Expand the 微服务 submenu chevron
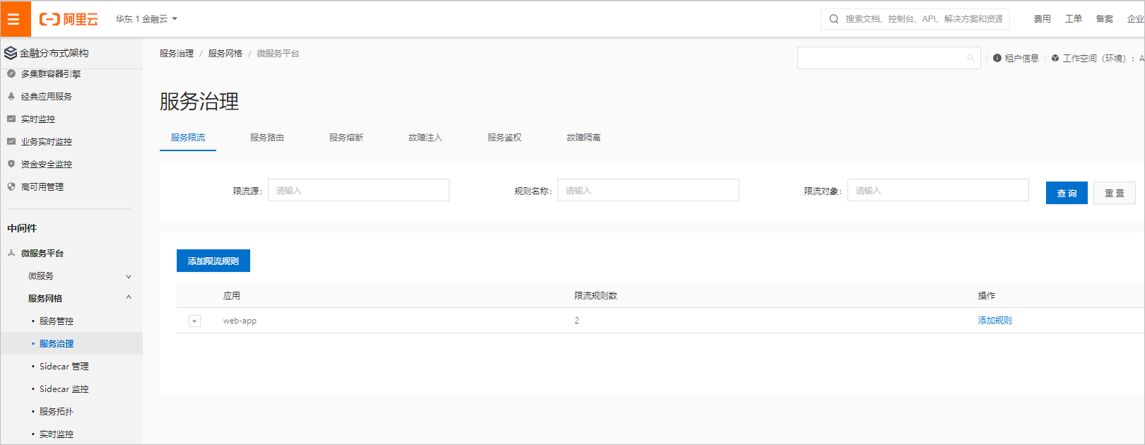This screenshot has width=1145, height=445. coord(129,276)
